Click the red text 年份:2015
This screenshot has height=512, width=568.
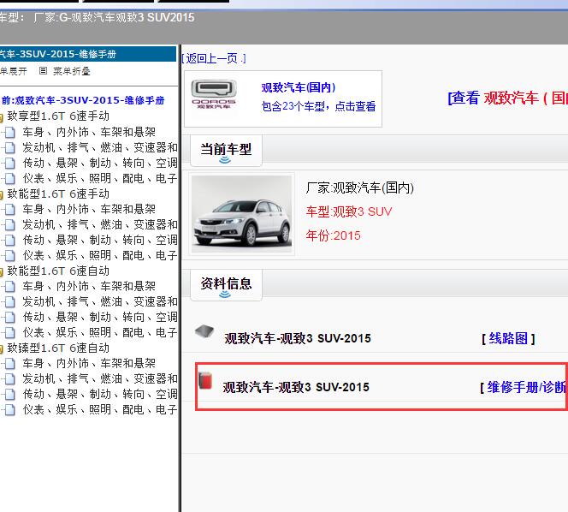334,235
